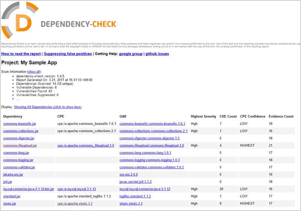
Task: Click the Dependency-Check logo
Action: (x=59, y=20)
